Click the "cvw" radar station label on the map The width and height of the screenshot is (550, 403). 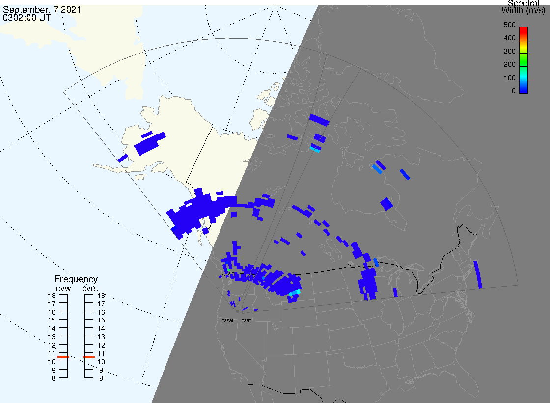point(227,320)
